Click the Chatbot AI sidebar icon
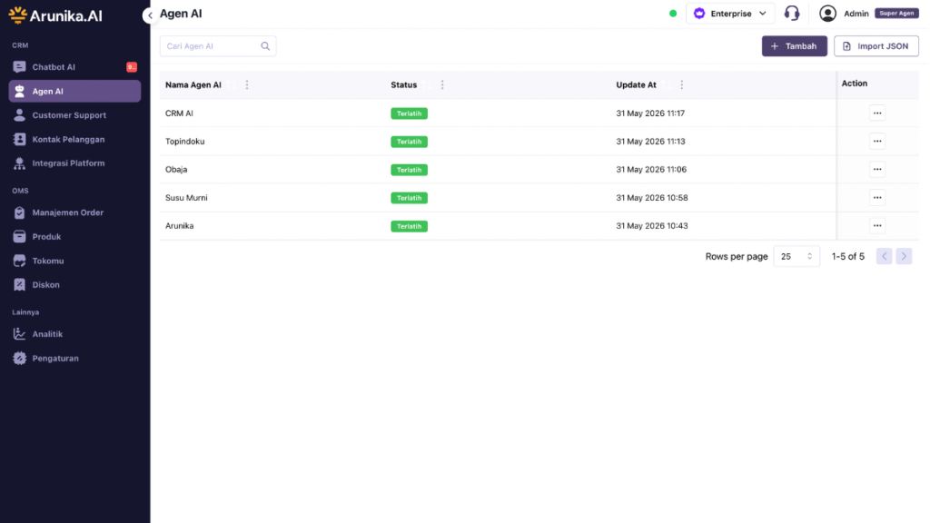Screen dimensions: 930x523 click(20, 67)
